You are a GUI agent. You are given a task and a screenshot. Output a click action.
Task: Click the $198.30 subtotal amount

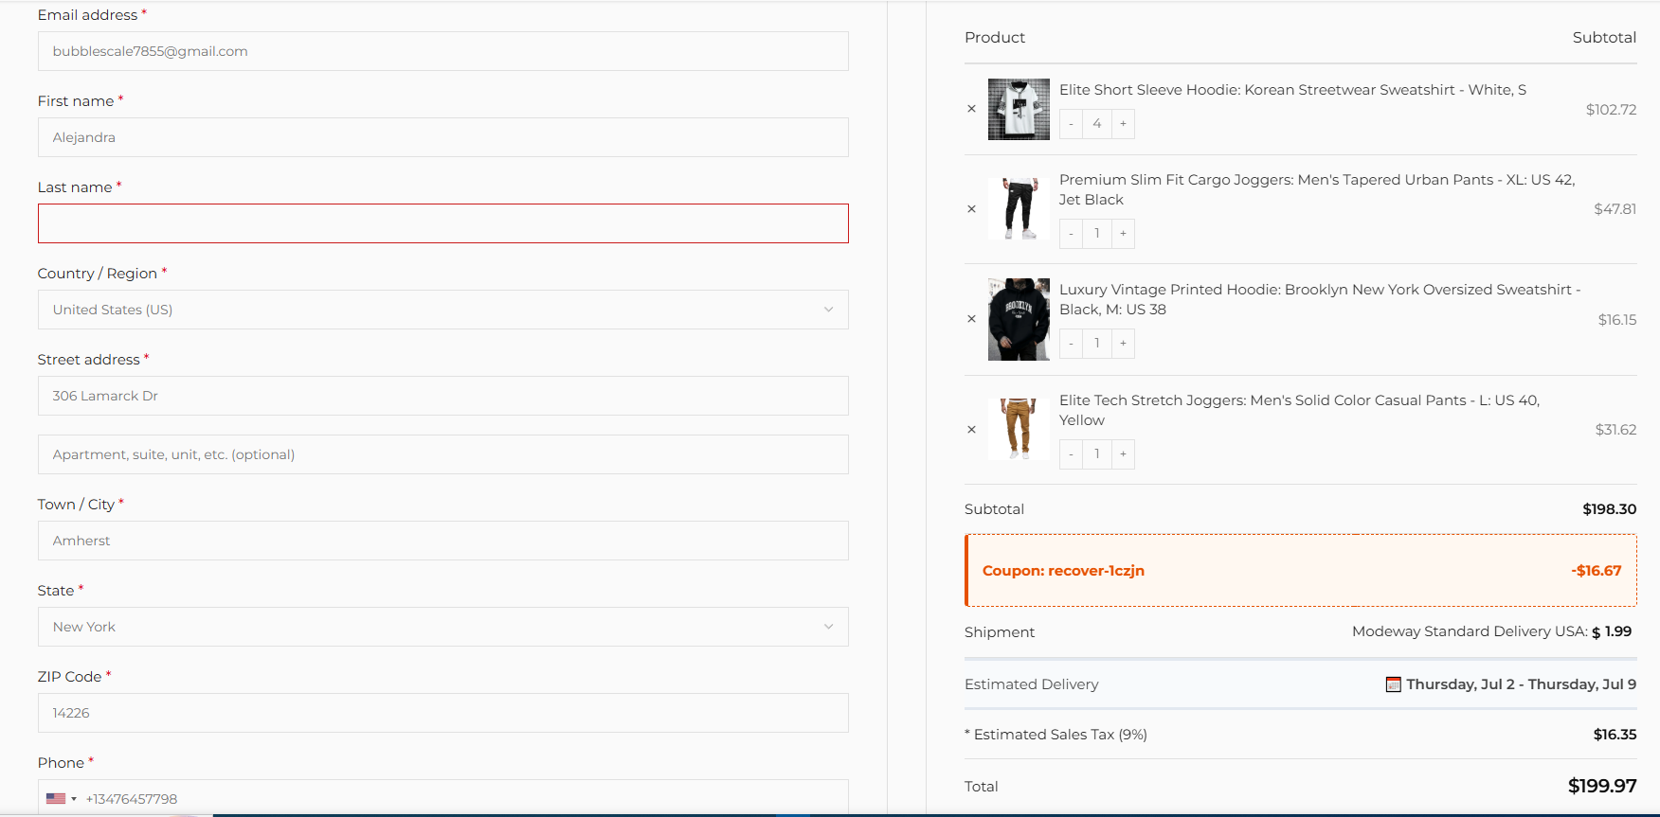click(x=1610, y=509)
